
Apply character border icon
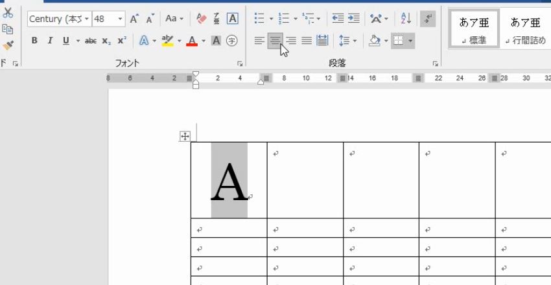click(232, 19)
